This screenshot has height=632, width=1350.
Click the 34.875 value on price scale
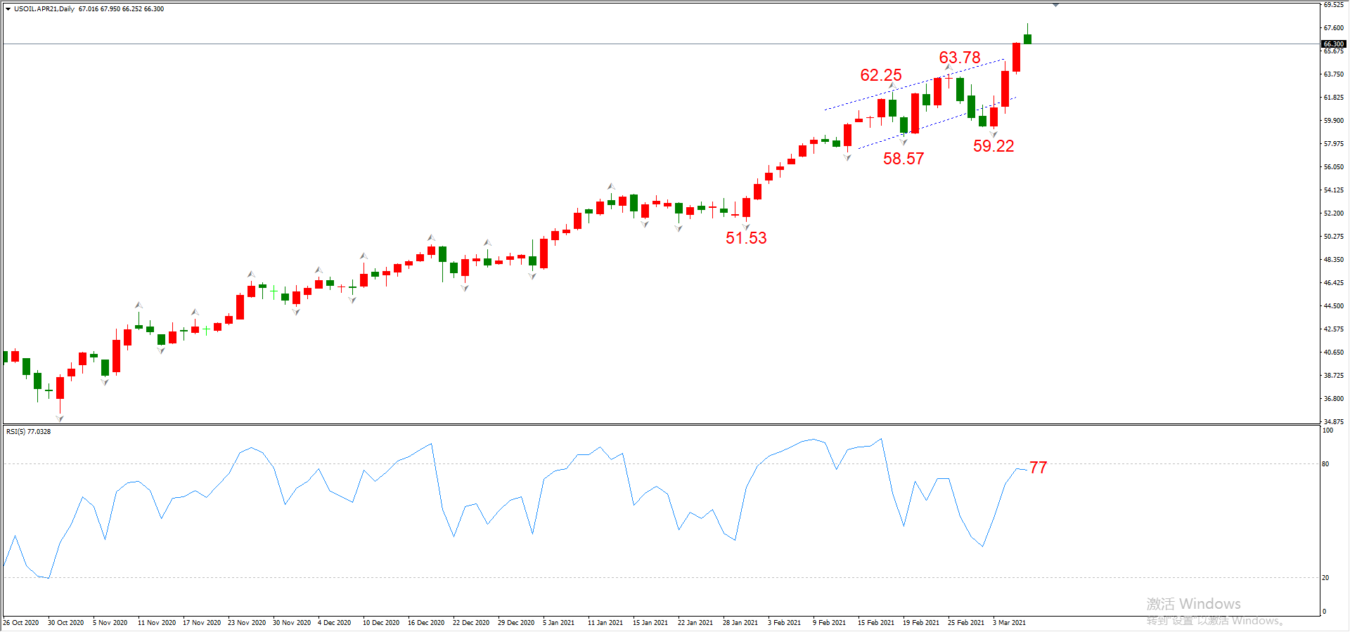(1334, 422)
